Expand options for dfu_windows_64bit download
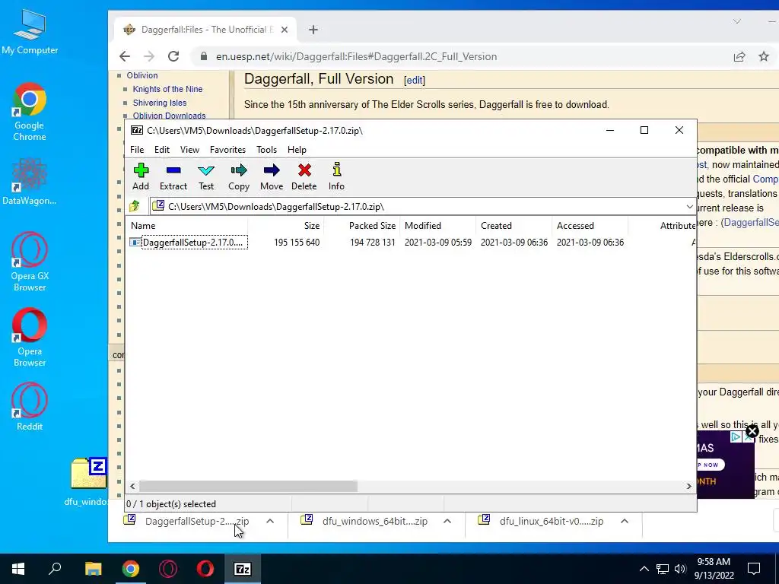The height and width of the screenshot is (584, 779). point(447,521)
